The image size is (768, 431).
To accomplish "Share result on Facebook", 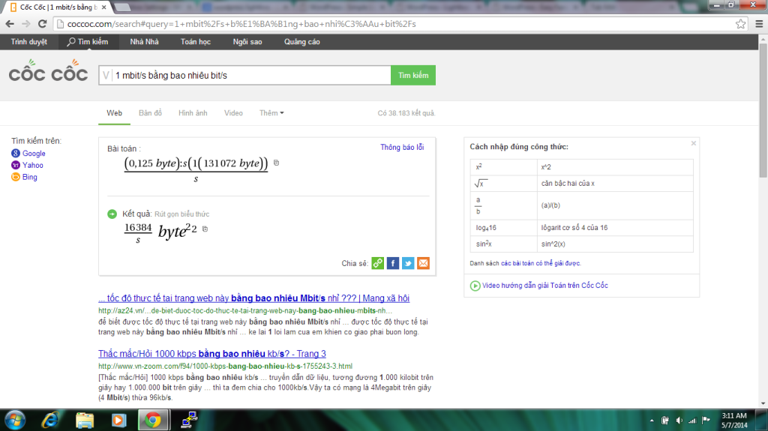I will click(393, 263).
